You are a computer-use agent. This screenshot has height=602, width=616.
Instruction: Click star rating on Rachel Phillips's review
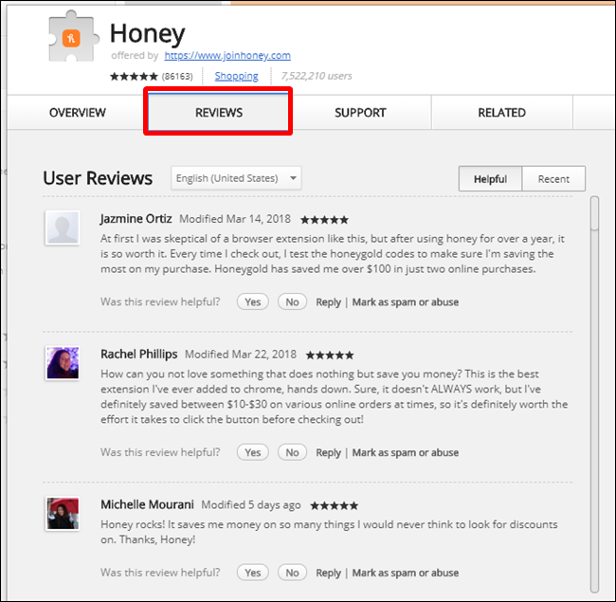point(330,356)
